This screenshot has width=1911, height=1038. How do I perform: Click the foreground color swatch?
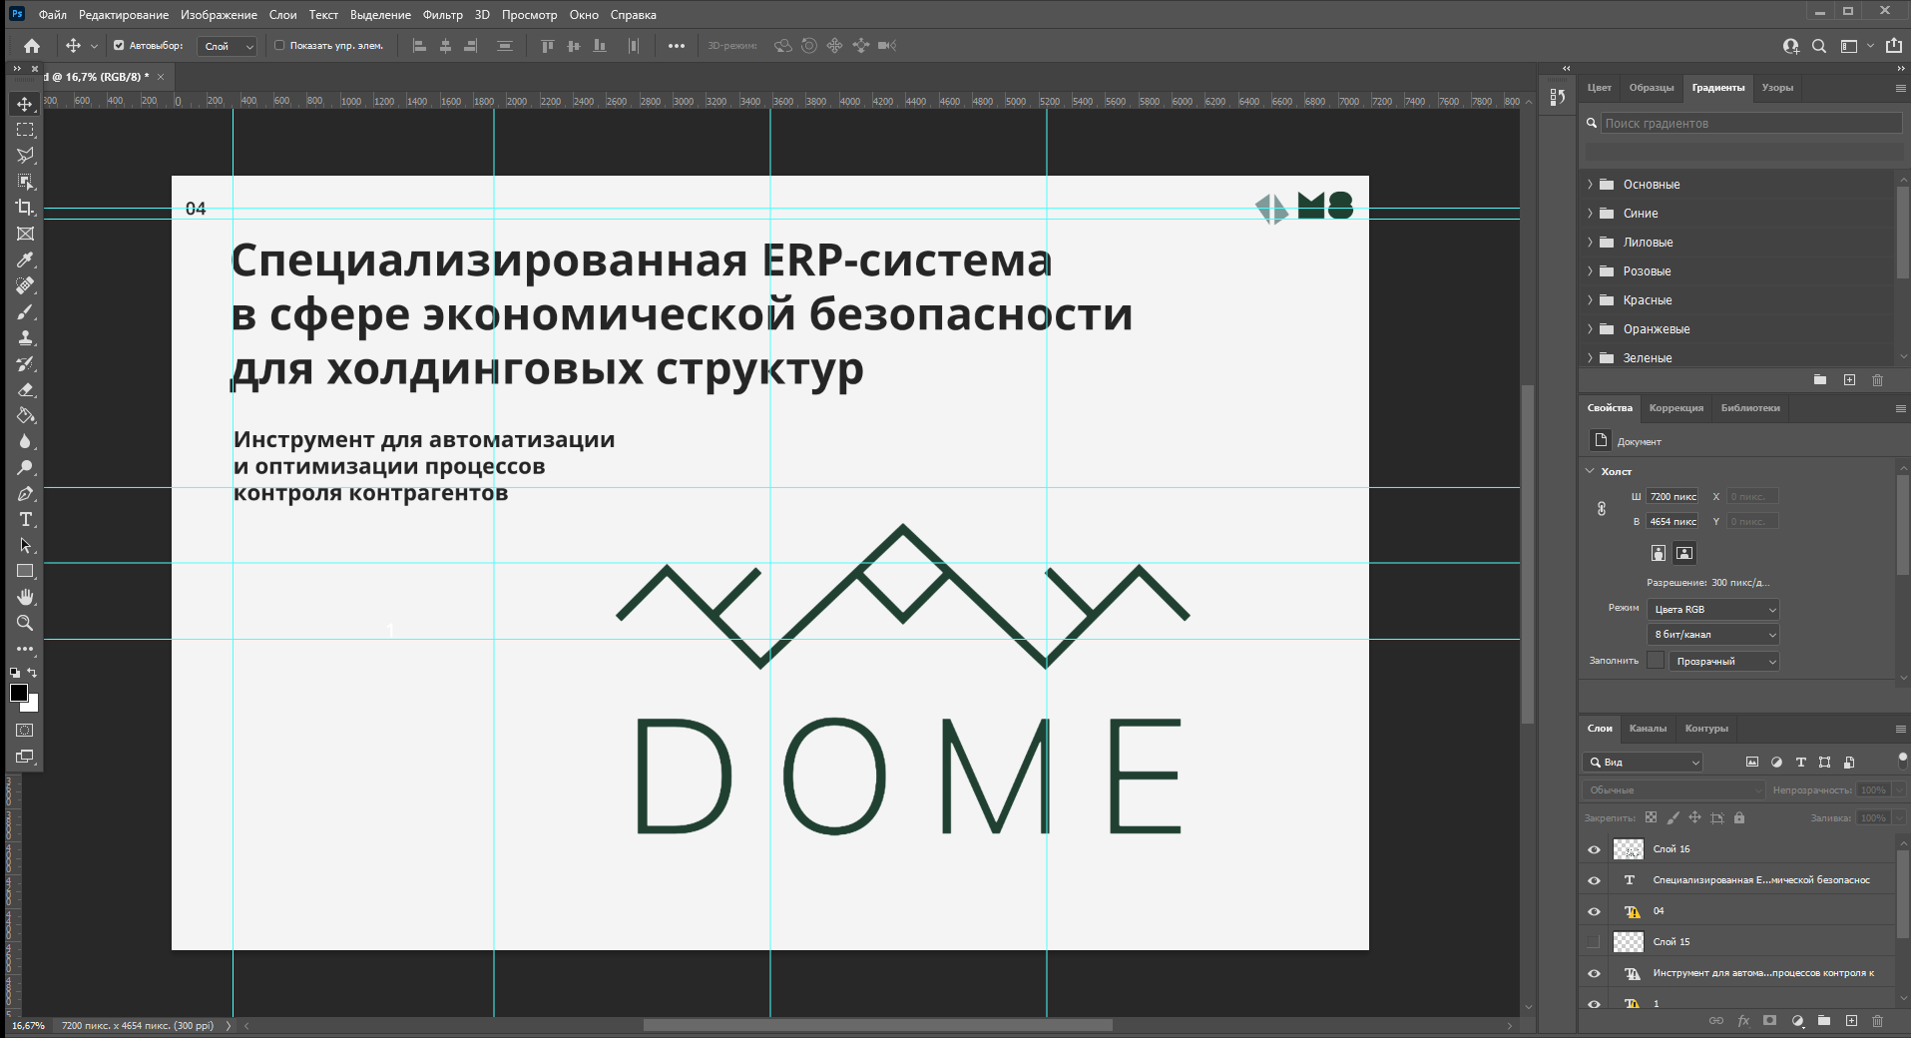18,693
